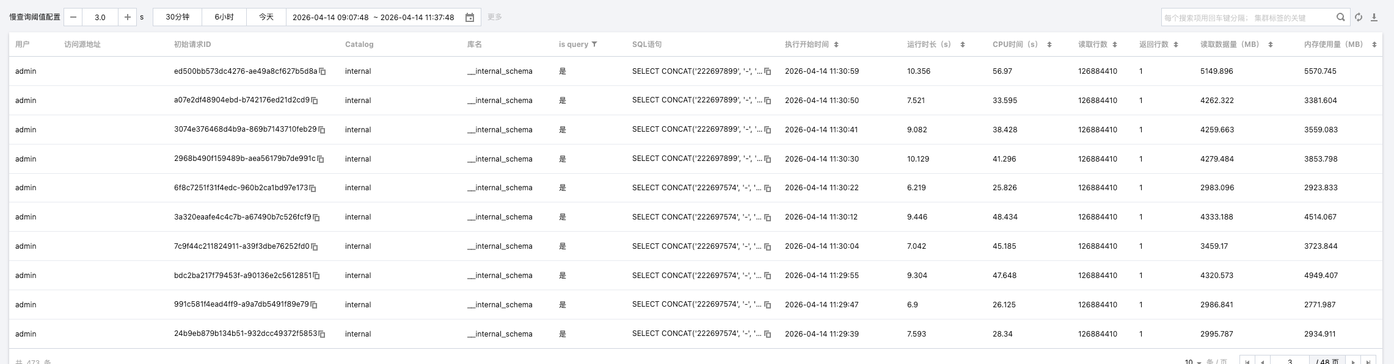Click the 今天 time range button
1394x364 pixels.
pyautogui.click(x=266, y=17)
